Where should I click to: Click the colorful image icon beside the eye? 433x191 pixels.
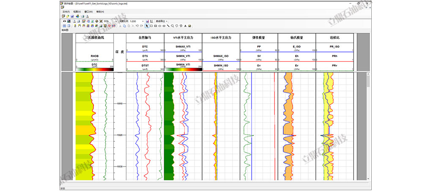coord(69,21)
